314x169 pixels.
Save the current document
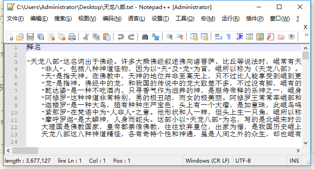(30, 37)
